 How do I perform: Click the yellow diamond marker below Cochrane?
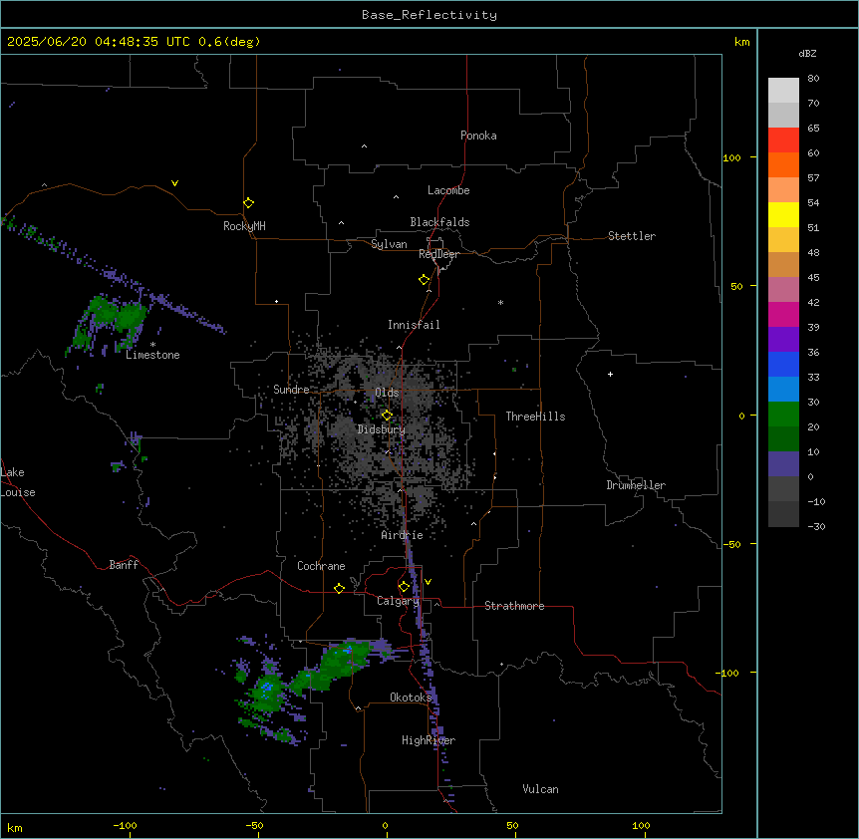tap(339, 588)
